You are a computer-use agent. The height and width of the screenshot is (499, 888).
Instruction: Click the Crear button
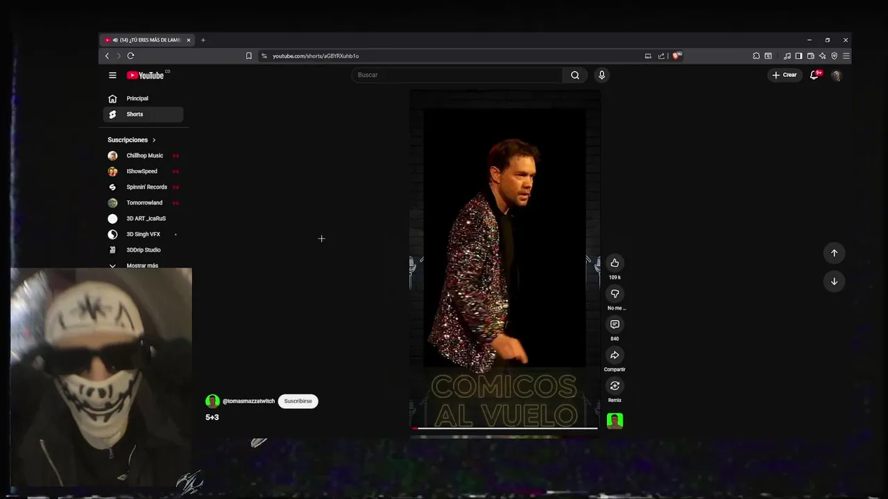click(785, 75)
